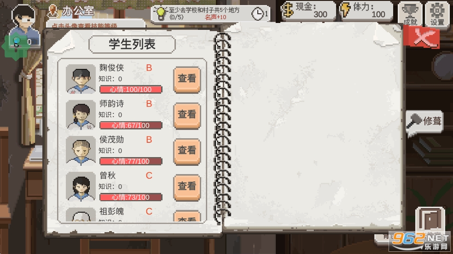
Task: Click the lightbulb quest hint icon
Action: click(161, 13)
